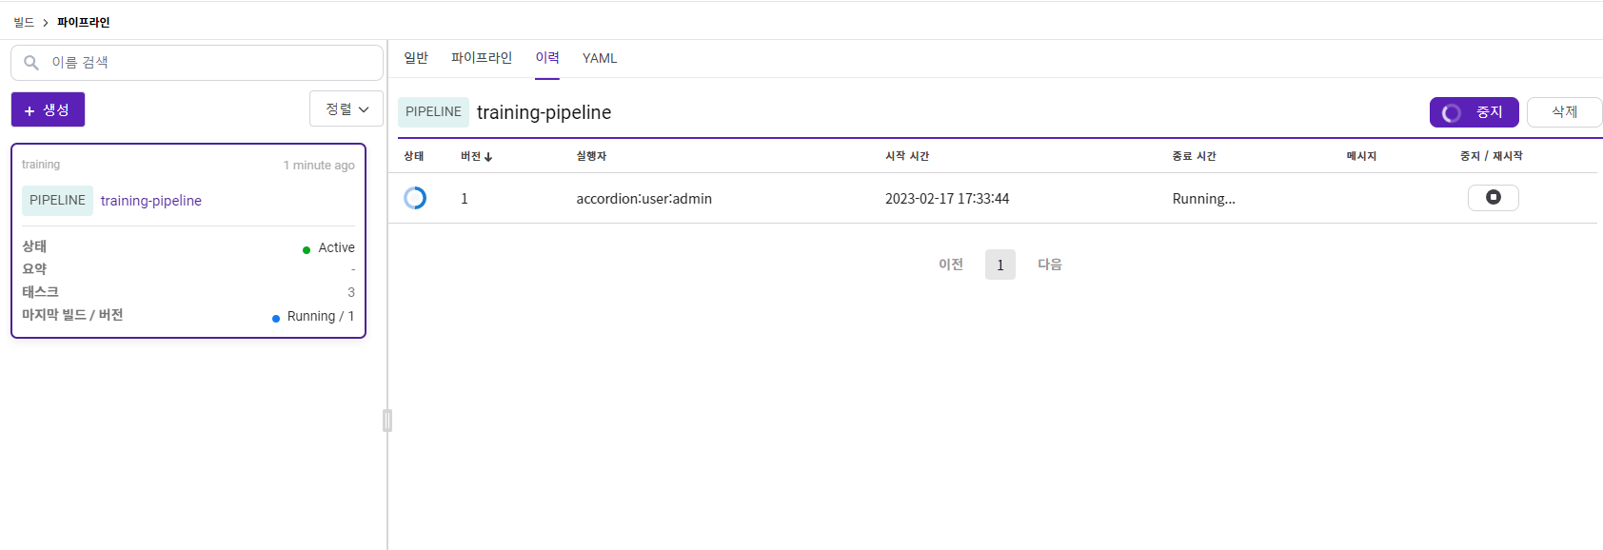Viewport: 1603px width, 550px height.
Task: Click the plus icon on the 생성 button
Action: (x=30, y=111)
